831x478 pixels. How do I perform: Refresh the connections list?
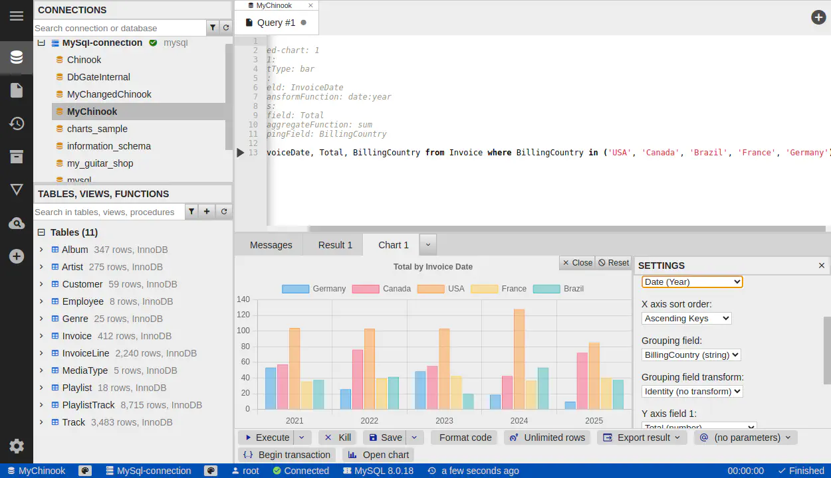point(226,28)
